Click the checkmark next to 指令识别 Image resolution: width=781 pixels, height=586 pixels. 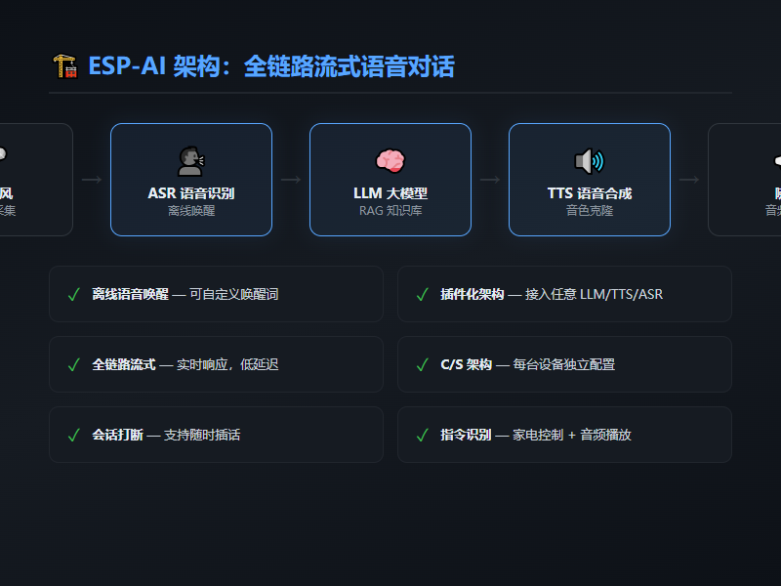tap(422, 435)
